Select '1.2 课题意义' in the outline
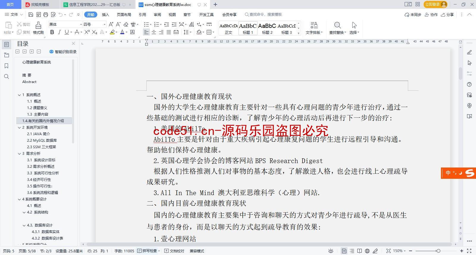This screenshot has height=255, width=476. click(x=37, y=108)
